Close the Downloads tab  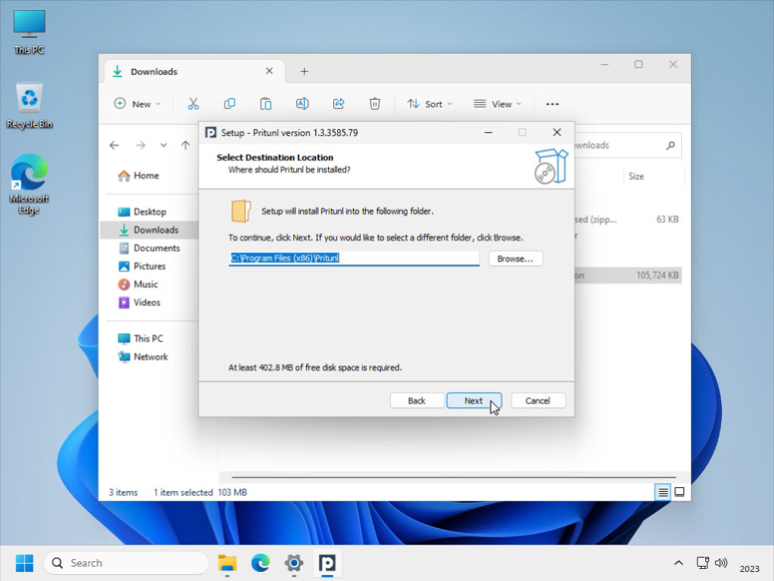270,71
